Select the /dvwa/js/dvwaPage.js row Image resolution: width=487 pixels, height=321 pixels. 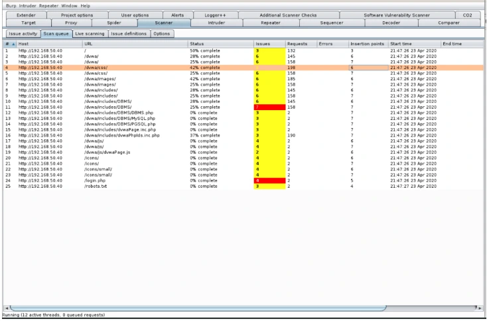pyautogui.click(x=243, y=152)
